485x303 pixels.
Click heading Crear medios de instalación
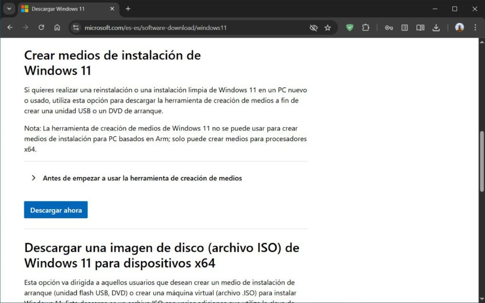(x=113, y=63)
